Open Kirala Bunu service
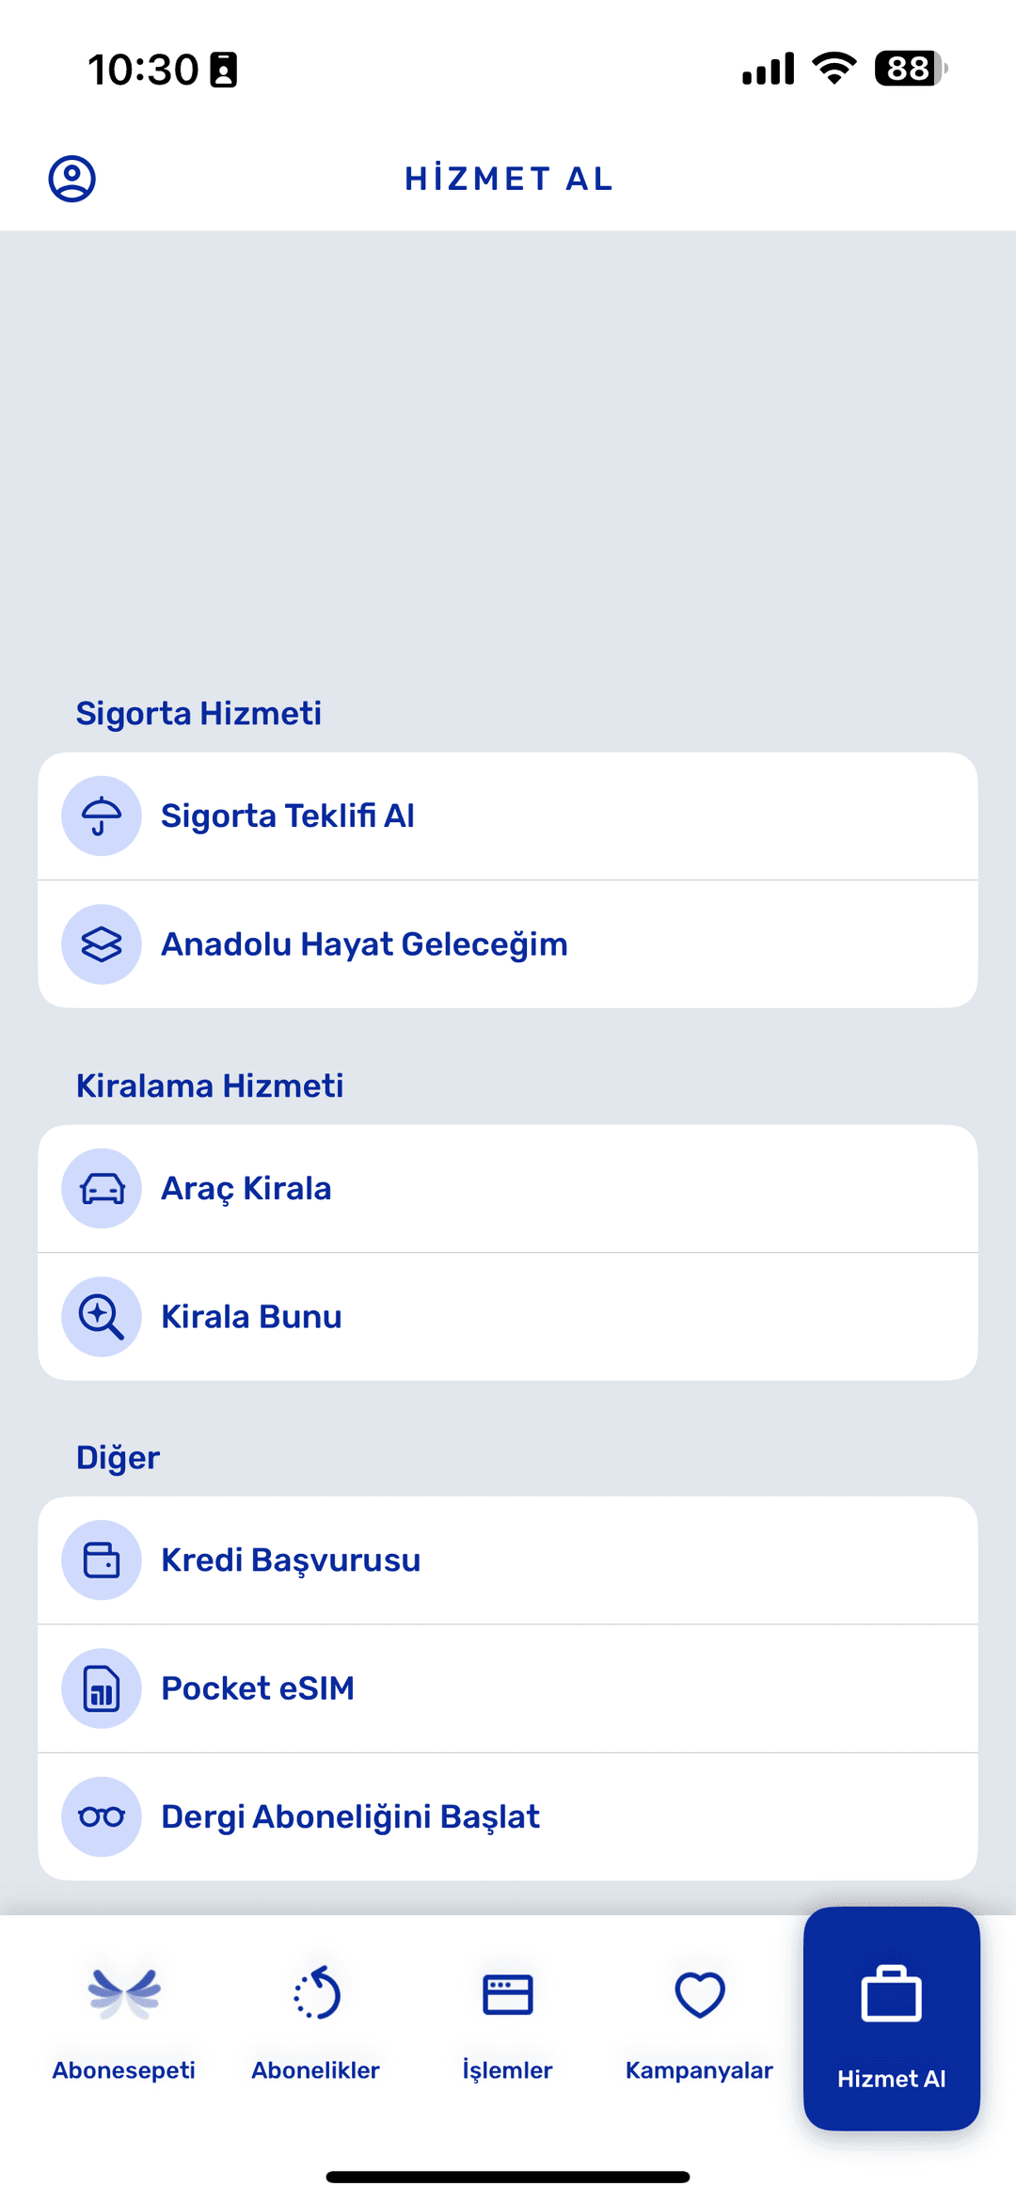 pyautogui.click(x=251, y=1317)
